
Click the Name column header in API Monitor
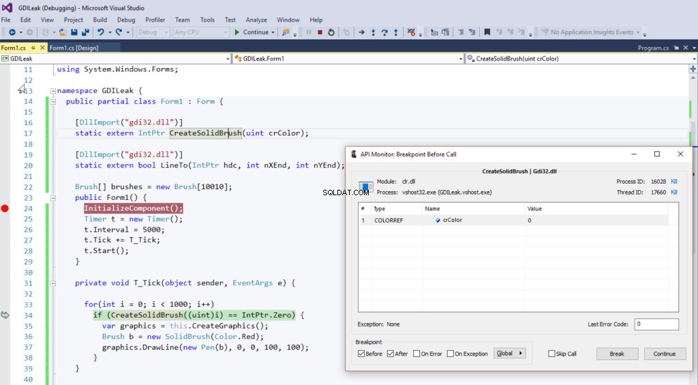click(473, 209)
